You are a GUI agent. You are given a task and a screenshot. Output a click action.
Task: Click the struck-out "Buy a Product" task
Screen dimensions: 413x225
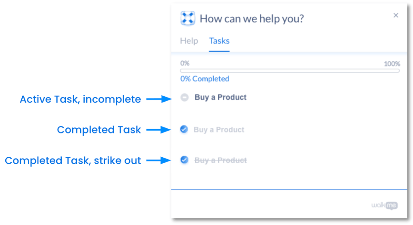[x=221, y=160]
